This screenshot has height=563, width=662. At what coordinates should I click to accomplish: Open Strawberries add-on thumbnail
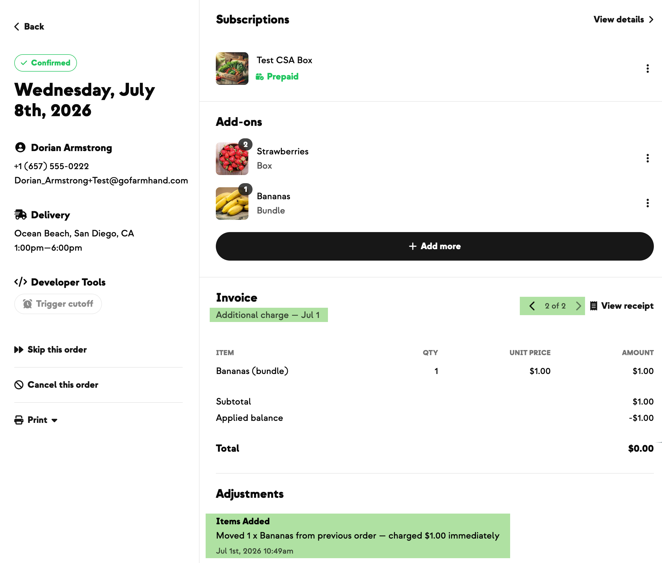click(232, 159)
